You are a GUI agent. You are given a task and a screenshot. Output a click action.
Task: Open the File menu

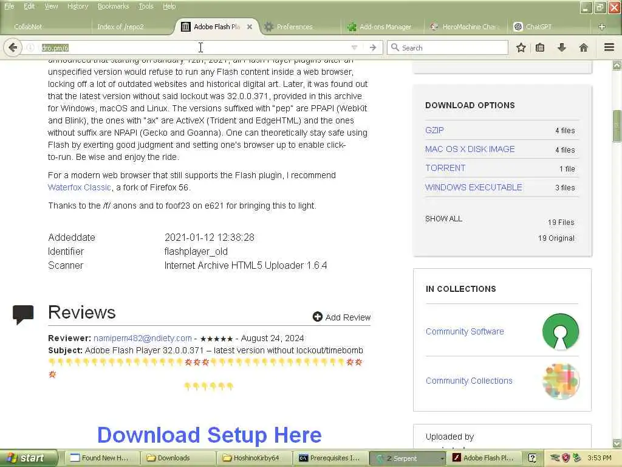(9, 6)
